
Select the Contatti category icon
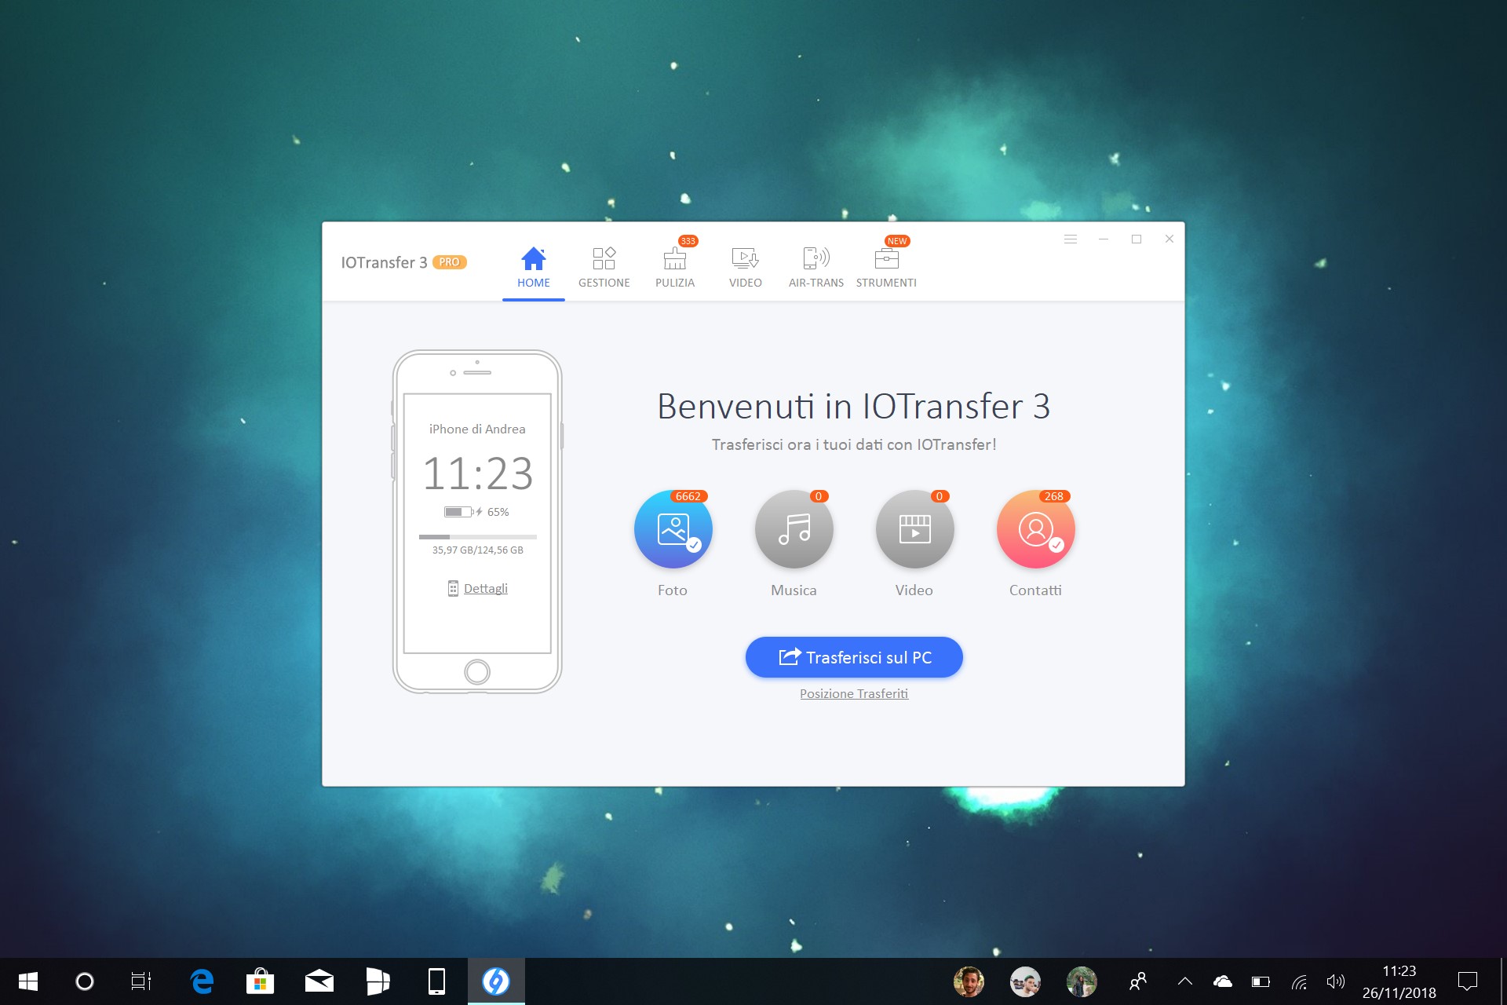[x=1036, y=529]
